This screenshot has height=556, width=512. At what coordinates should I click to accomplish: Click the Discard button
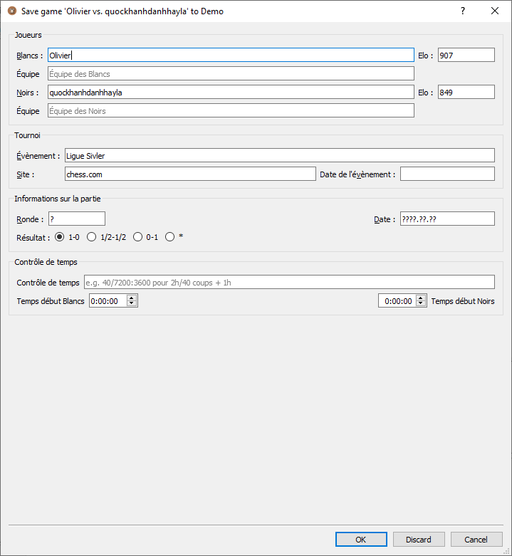coord(419,540)
